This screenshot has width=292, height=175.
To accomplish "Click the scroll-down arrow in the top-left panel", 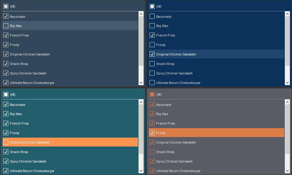I will coord(141,83).
